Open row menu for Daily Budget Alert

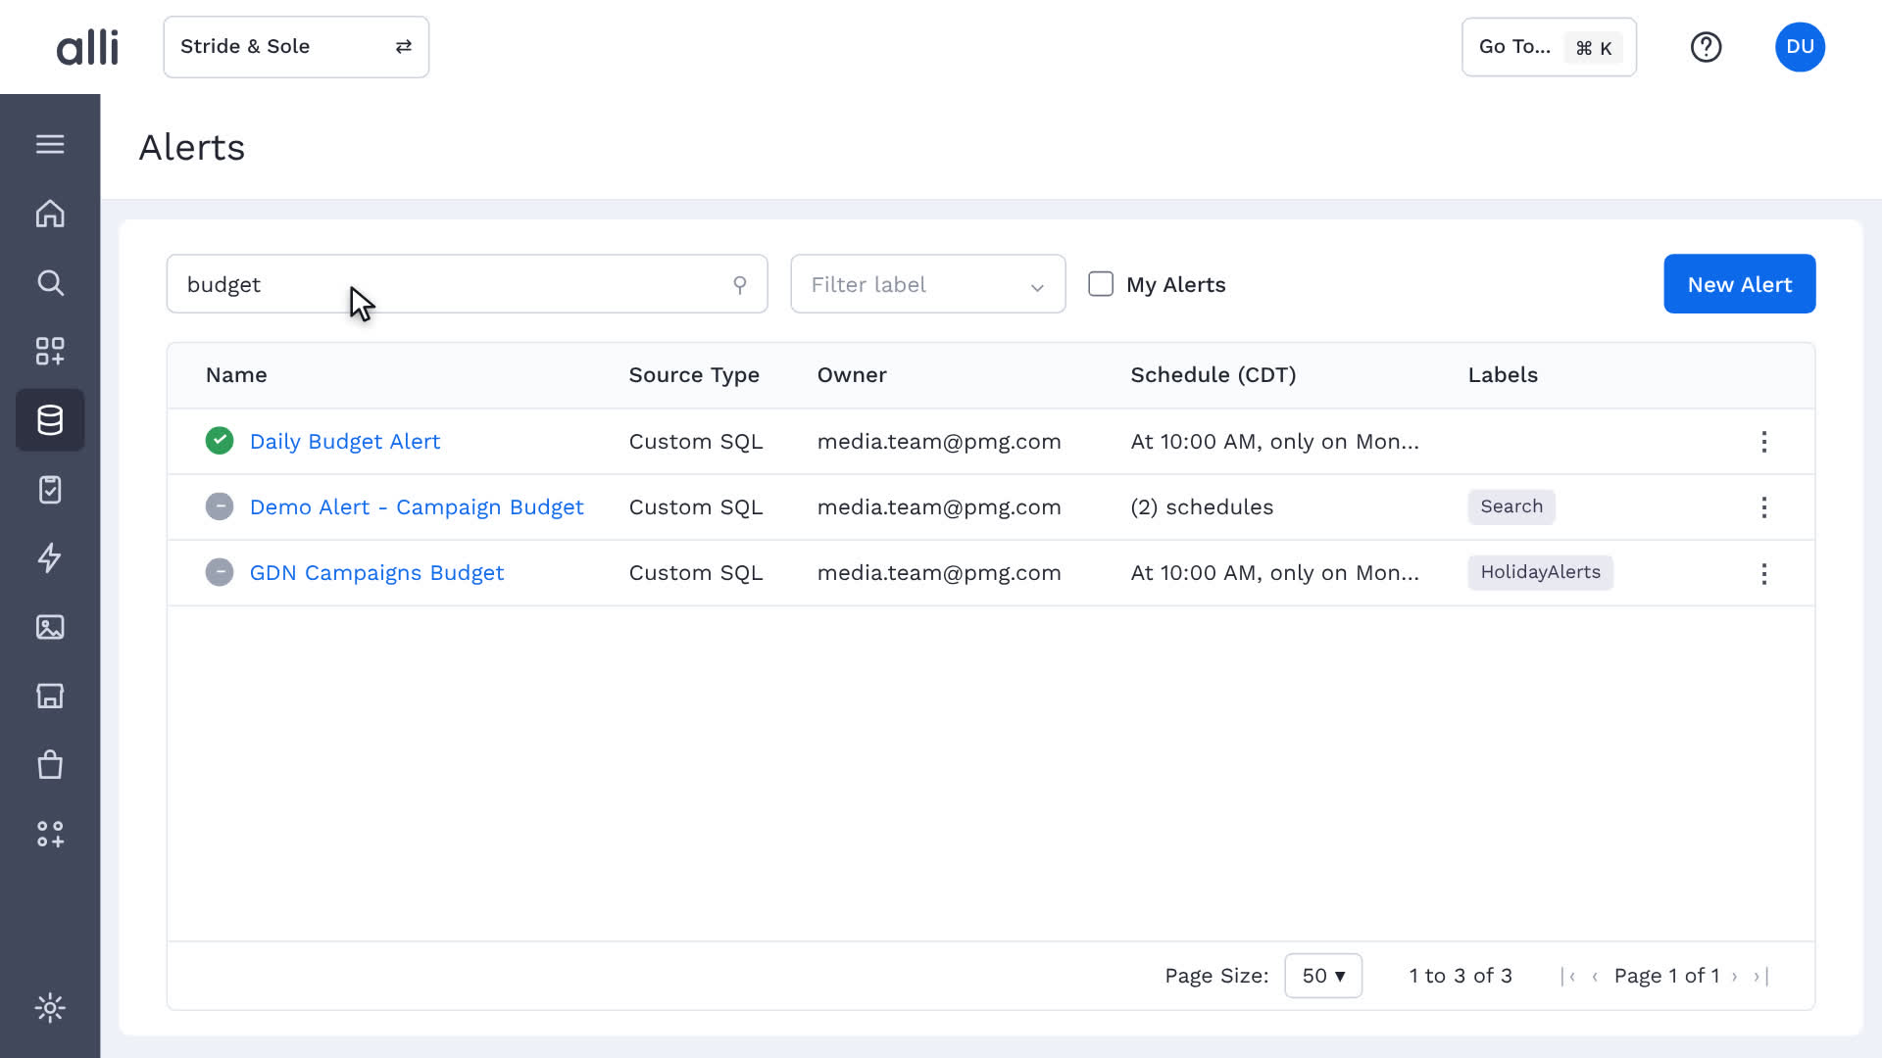click(1764, 442)
